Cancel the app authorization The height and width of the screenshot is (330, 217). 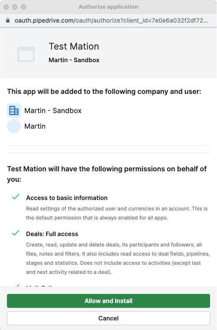(108, 318)
